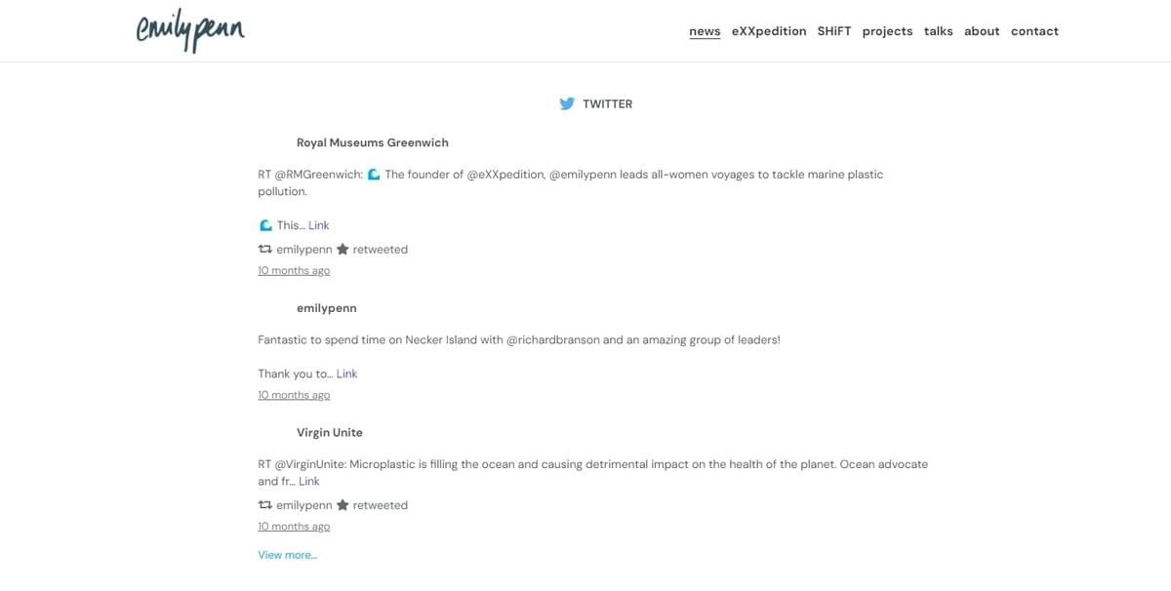The width and height of the screenshot is (1171, 591).
Task: Click retweet icon under Virgin Unite tweet
Action: click(x=264, y=505)
